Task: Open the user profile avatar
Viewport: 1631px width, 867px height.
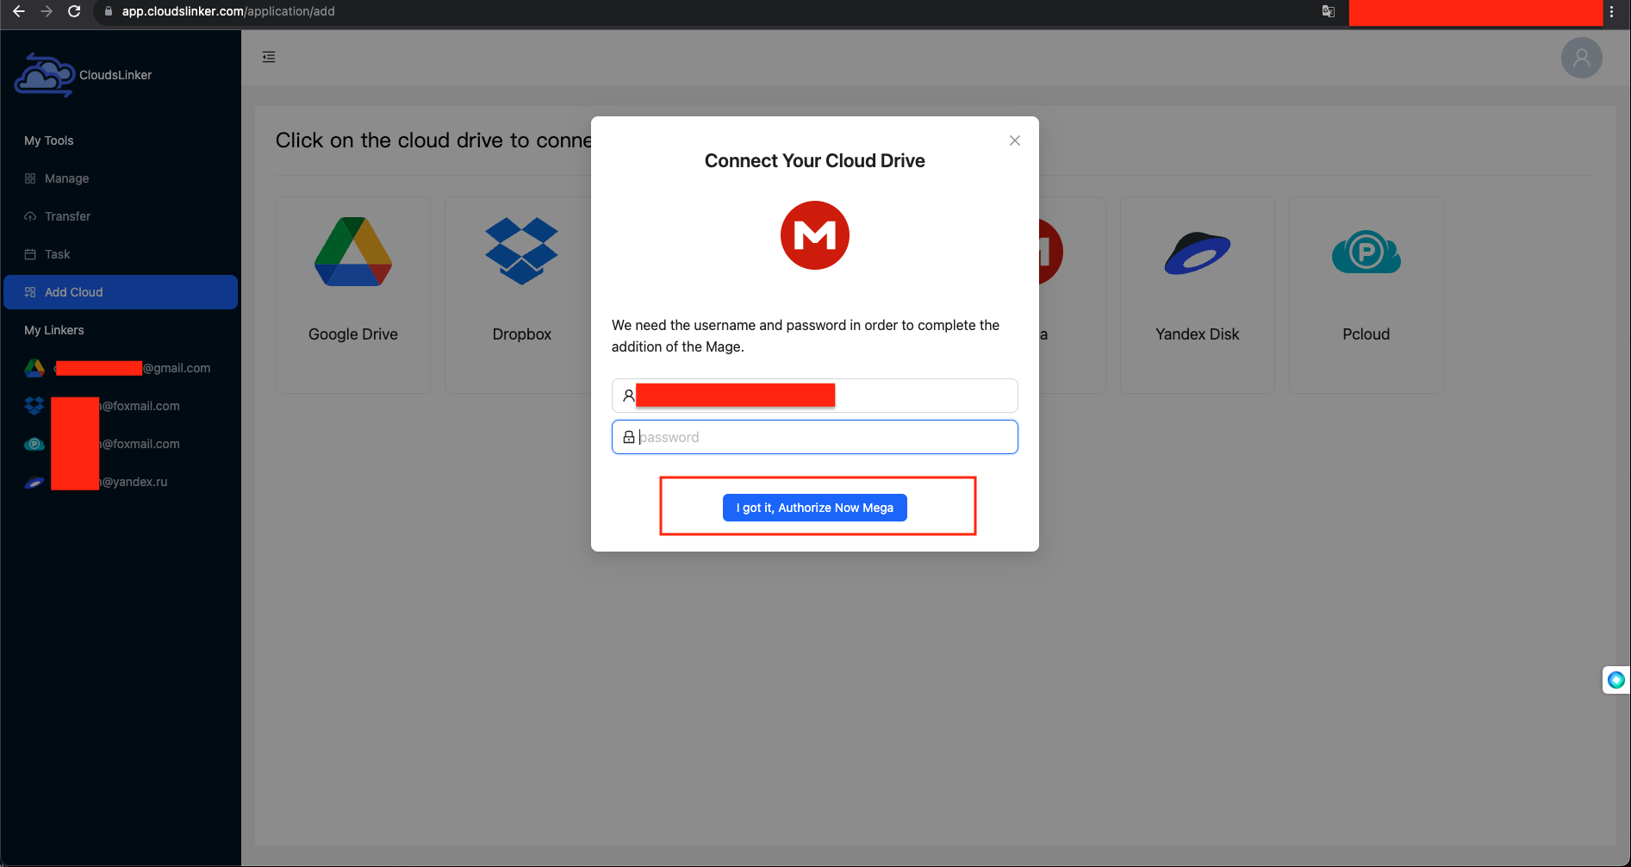Action: point(1581,58)
